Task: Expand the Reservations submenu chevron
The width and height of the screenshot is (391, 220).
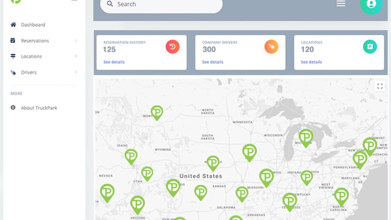Action: [x=76, y=41]
